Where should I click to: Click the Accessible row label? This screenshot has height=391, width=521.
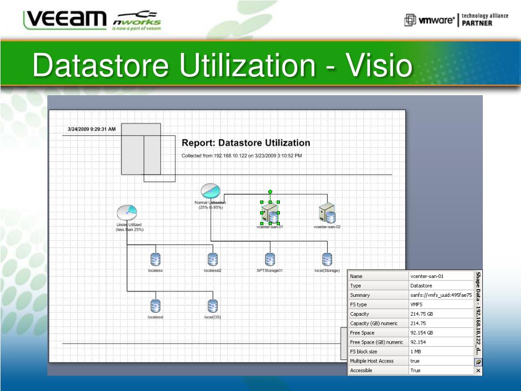378,370
